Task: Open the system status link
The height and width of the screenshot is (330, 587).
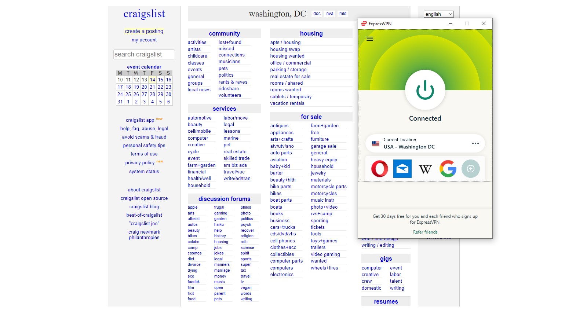Action: [x=144, y=172]
